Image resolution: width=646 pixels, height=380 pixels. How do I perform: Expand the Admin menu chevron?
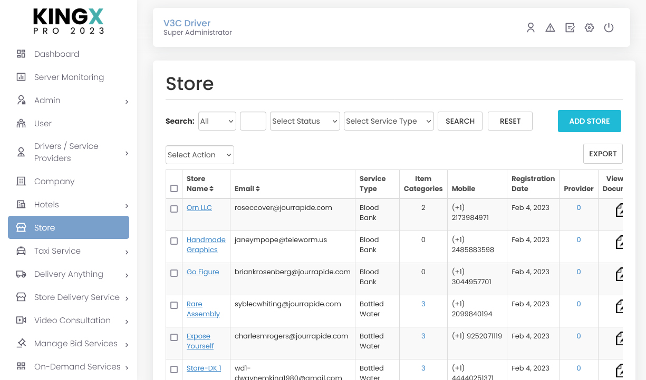pyautogui.click(x=127, y=102)
